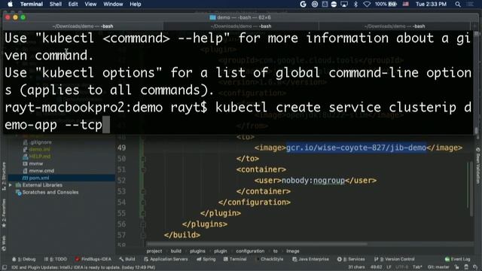Open the Web tool window tab
Image resolution: width=482 pixels, height=271 pixels.
4,243
